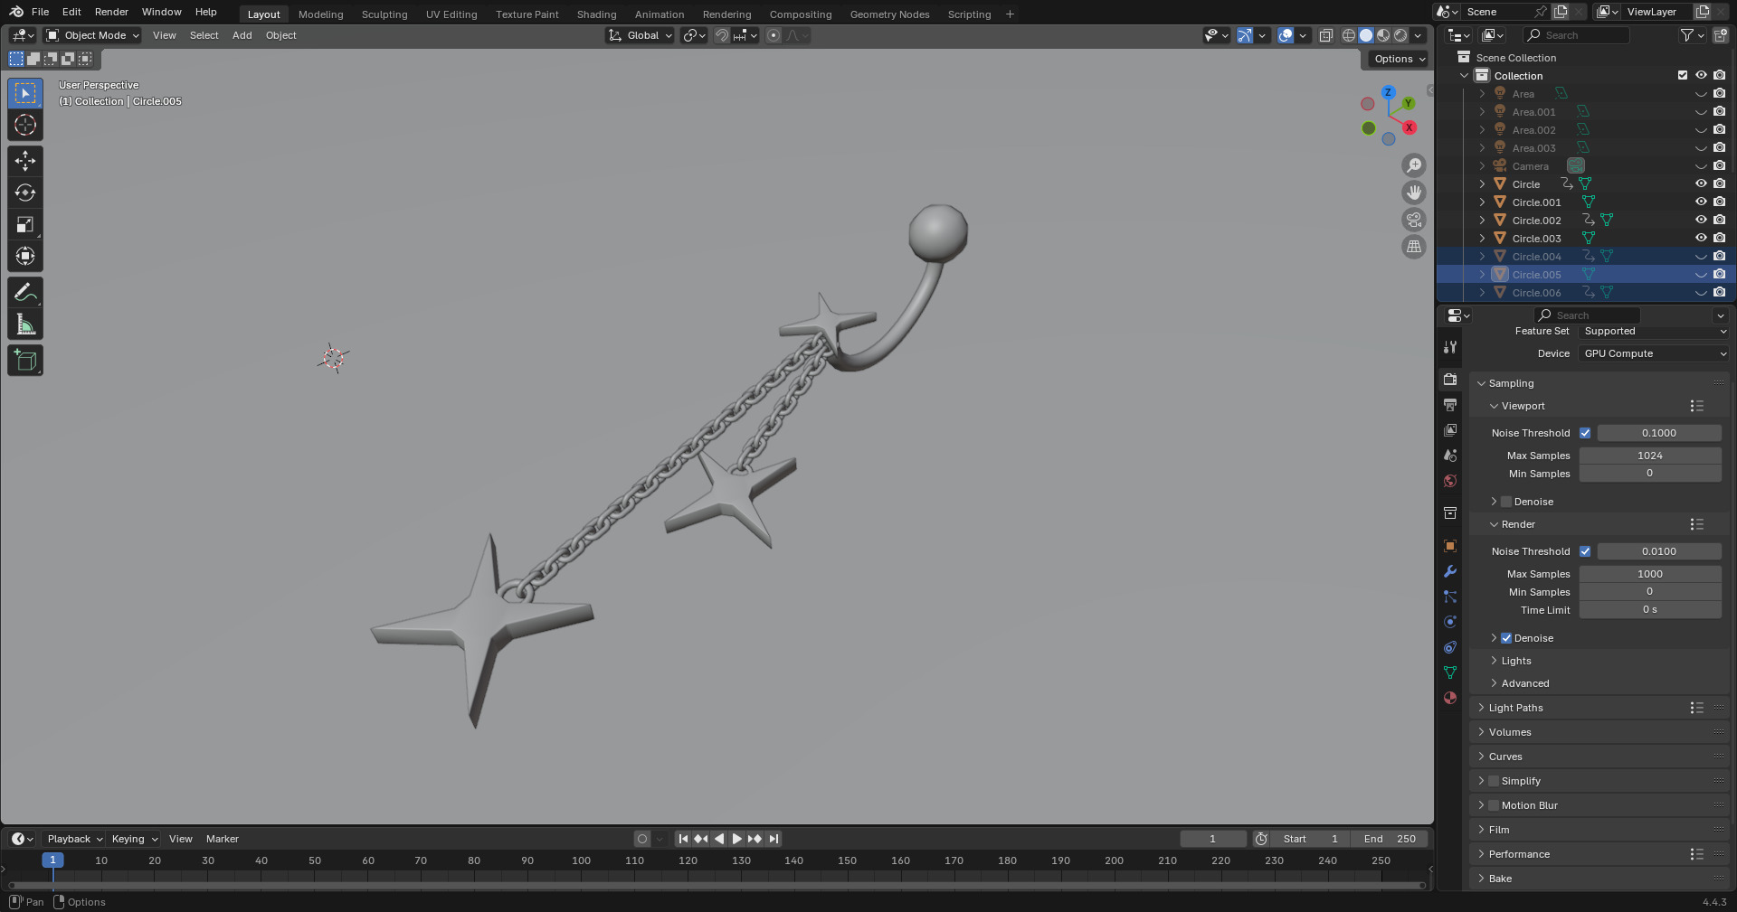Open the Object Mode dropdown
Viewport: 1737px width, 912px height.
[x=93, y=35]
